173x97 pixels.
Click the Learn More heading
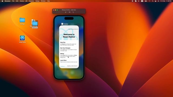click(63, 60)
